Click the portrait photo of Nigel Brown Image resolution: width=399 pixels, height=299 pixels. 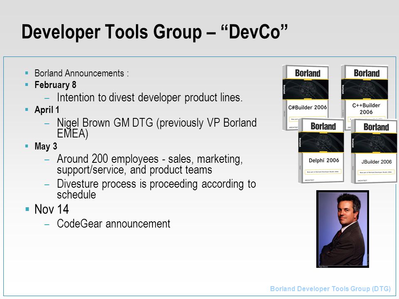[342, 229]
